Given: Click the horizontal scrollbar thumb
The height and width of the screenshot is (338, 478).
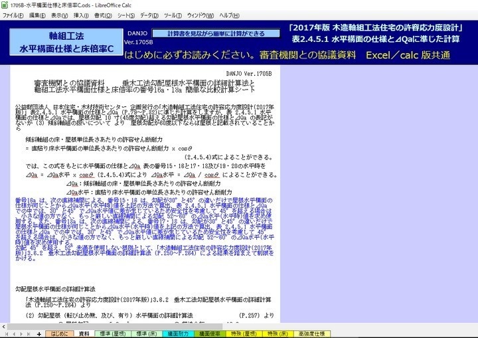Looking at the screenshot, I should (x=115, y=327).
